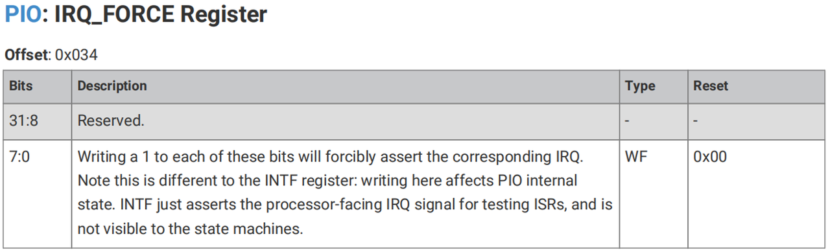This screenshot has width=830, height=252.
Task: Click the dash in Reserved row Reset column
Action: point(696,121)
